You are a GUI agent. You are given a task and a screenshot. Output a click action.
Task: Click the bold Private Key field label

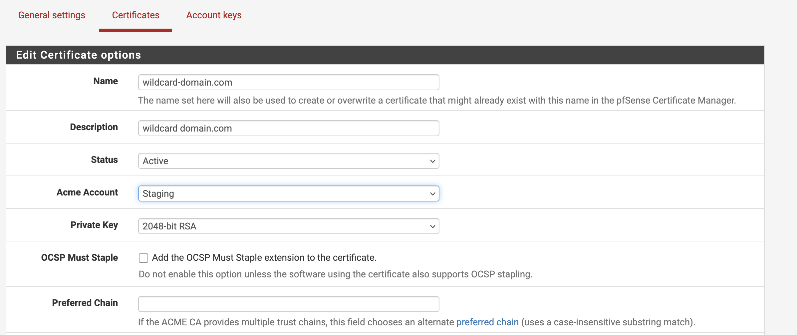[94, 225]
